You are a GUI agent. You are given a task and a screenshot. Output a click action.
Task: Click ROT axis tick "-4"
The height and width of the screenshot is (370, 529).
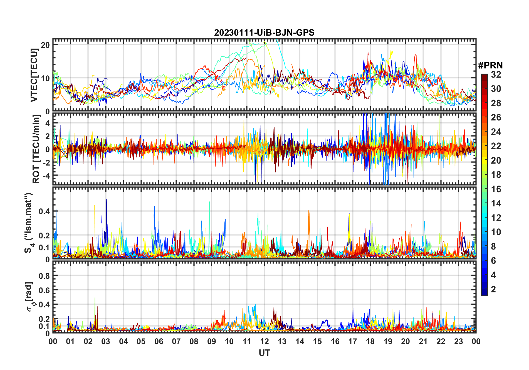click(x=46, y=176)
